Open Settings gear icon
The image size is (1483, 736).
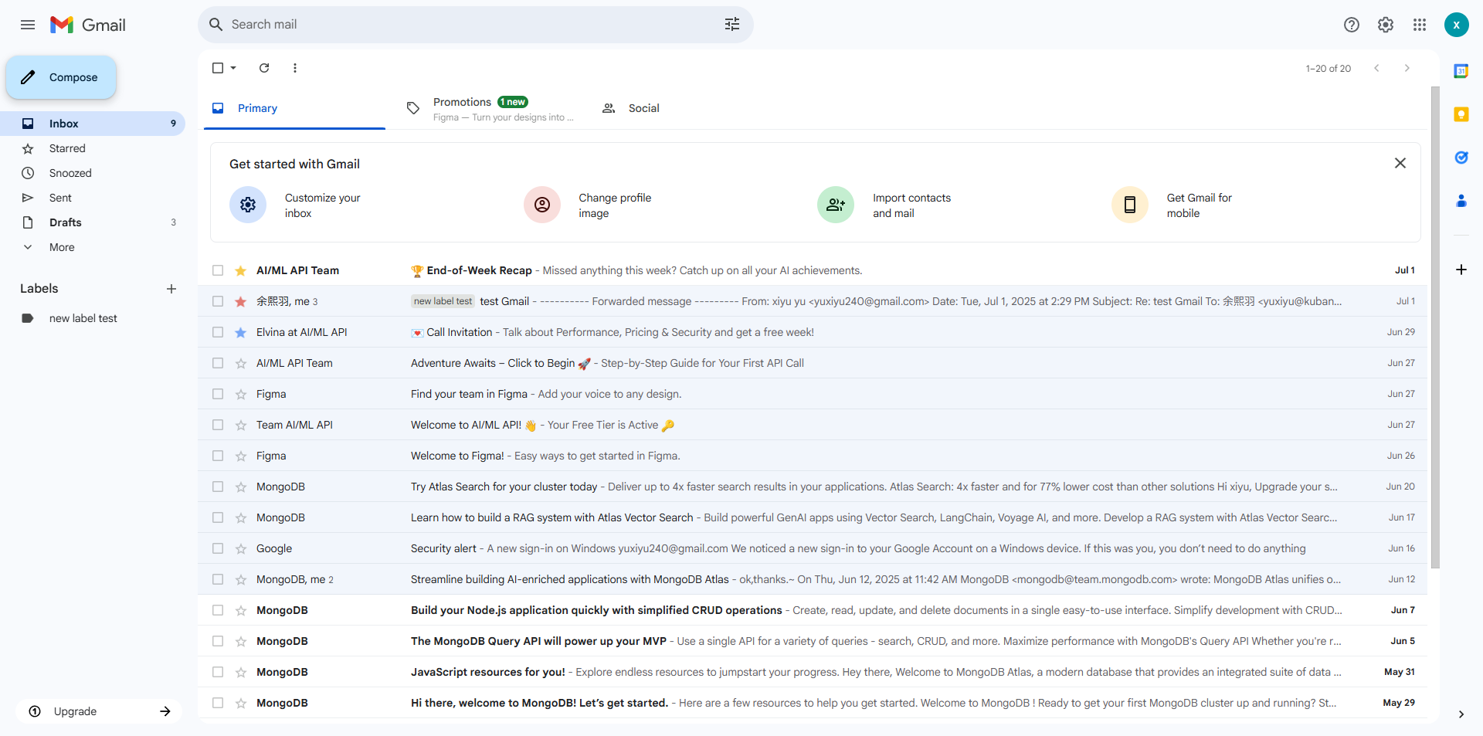point(1386,25)
